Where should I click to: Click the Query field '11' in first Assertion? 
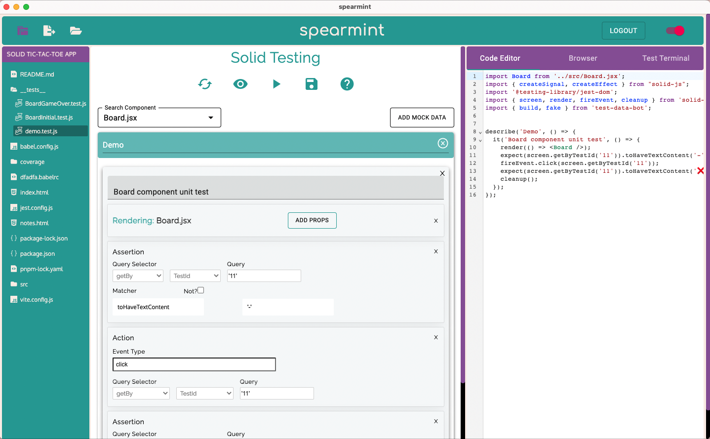[264, 276]
